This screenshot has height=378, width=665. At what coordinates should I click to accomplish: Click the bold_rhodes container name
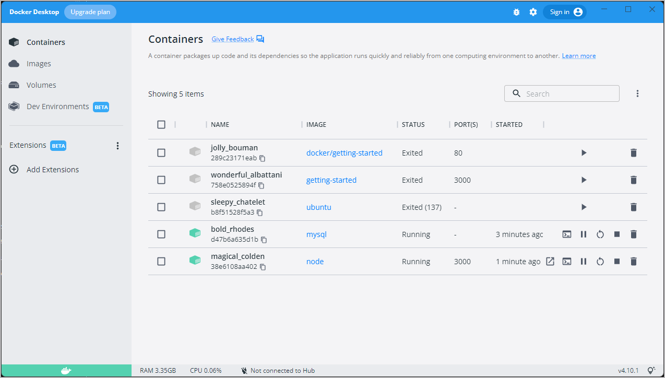[232, 229]
